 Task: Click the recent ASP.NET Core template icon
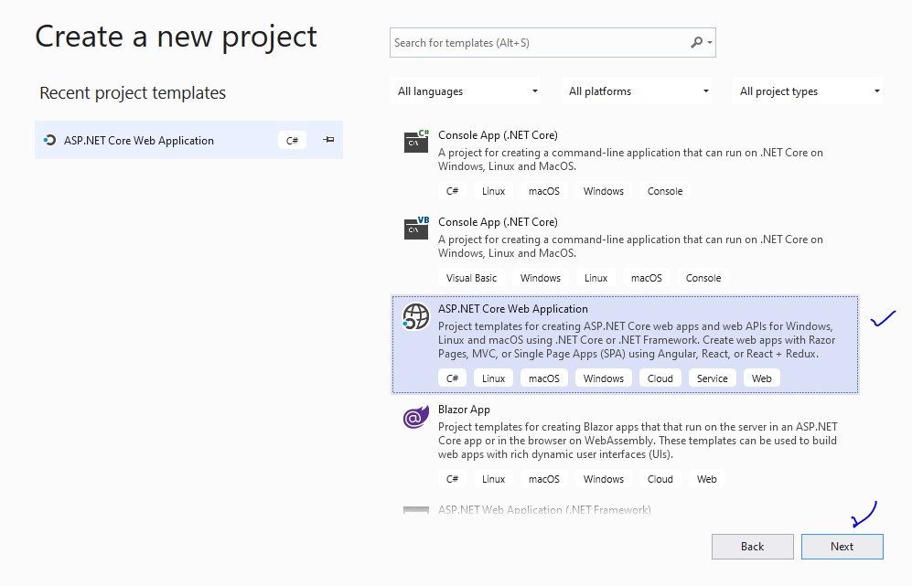click(50, 140)
